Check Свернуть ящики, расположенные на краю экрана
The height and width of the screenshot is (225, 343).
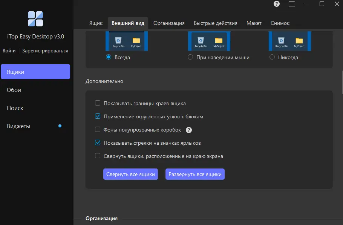click(98, 156)
